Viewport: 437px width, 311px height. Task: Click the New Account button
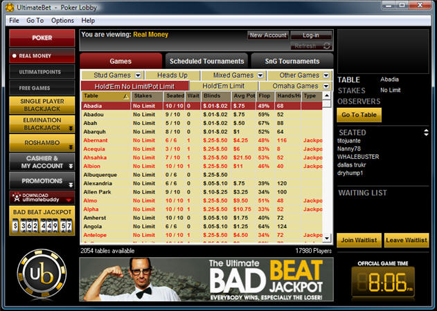pyautogui.click(x=268, y=35)
